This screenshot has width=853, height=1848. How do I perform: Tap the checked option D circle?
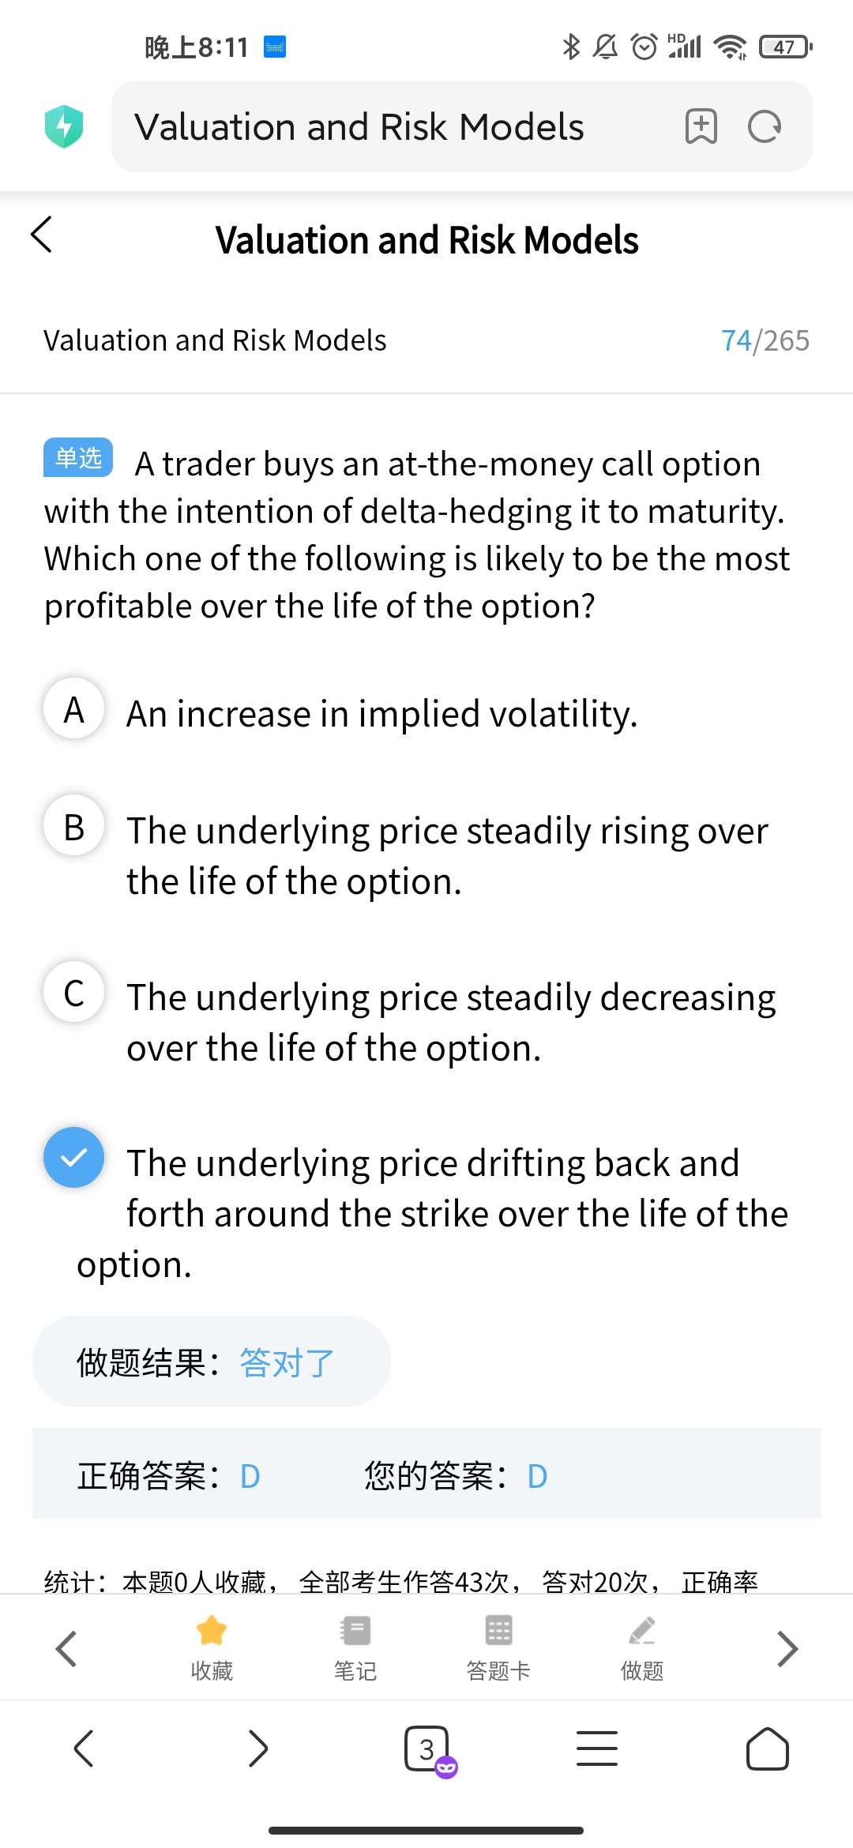[x=74, y=1158]
